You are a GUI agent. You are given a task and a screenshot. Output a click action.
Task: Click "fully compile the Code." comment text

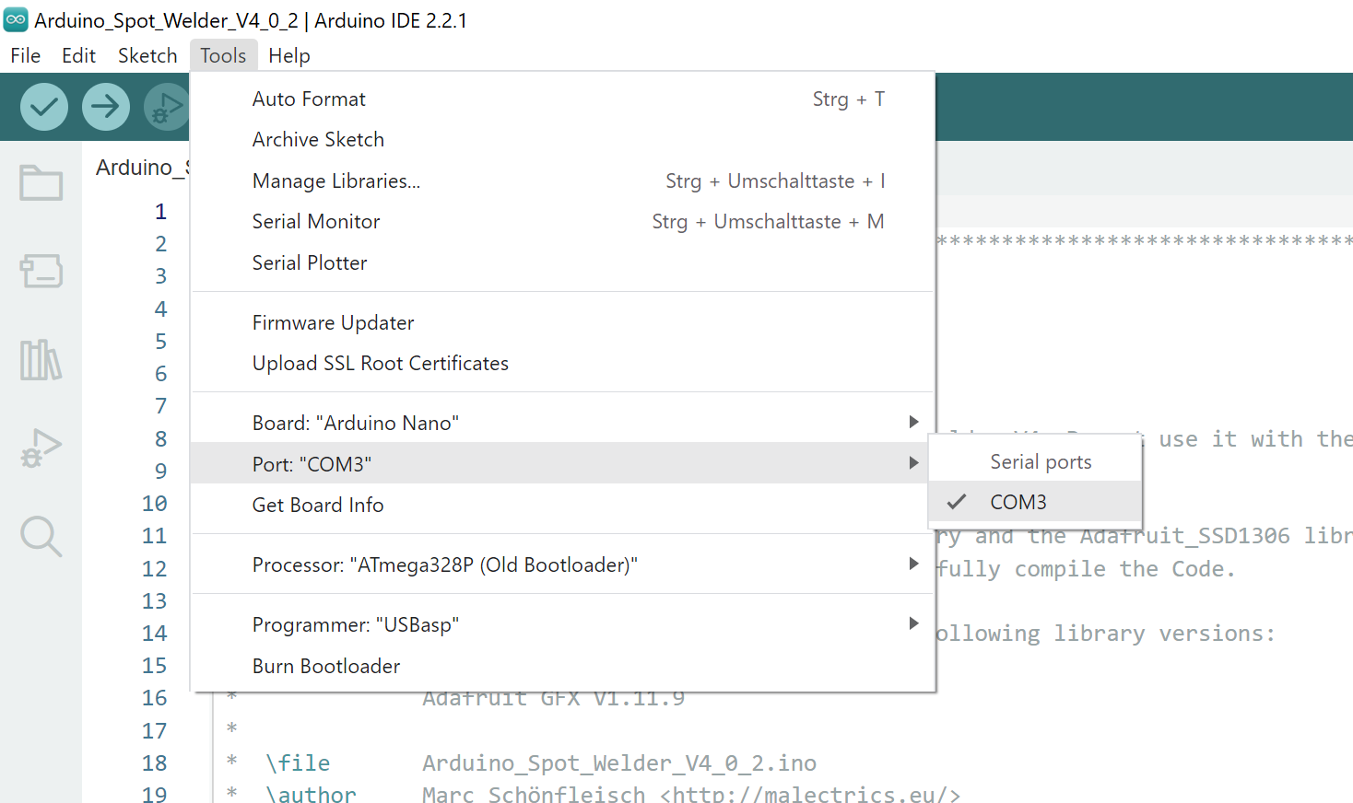click(x=1086, y=569)
